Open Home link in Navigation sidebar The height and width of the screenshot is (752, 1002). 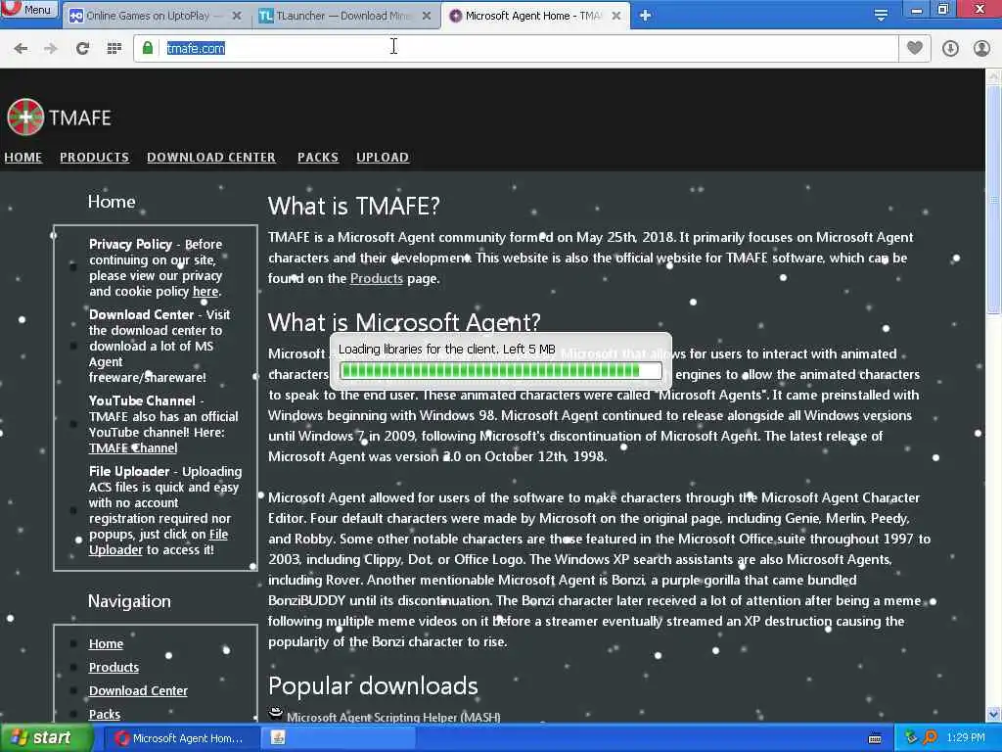click(106, 644)
